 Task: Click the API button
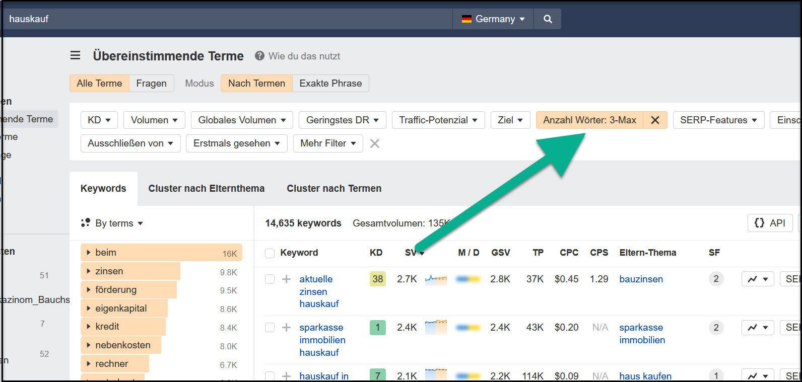click(770, 223)
